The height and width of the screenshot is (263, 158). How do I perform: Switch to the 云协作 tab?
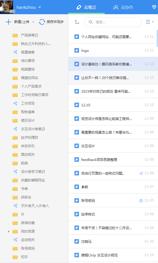point(123,7)
